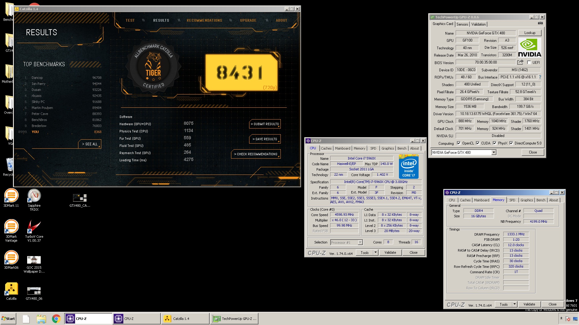Click the 8431 score panel in Catzilla
This screenshot has width=579, height=325.
point(241,73)
